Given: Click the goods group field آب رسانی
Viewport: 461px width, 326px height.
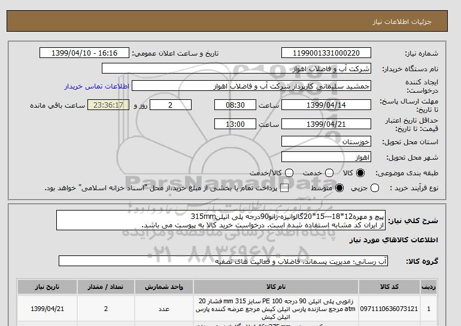Looking at the screenshot, I should (x=223, y=261).
